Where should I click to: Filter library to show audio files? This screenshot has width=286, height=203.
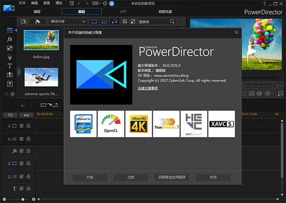pos(114,21)
